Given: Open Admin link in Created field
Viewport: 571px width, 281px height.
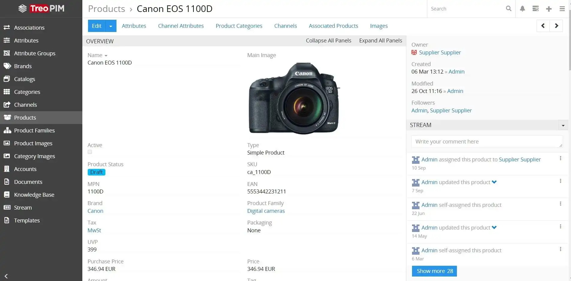Looking at the screenshot, I should point(456,71).
